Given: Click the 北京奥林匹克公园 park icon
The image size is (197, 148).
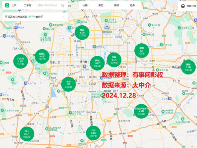Looking at the screenshot, I should point(106,20).
